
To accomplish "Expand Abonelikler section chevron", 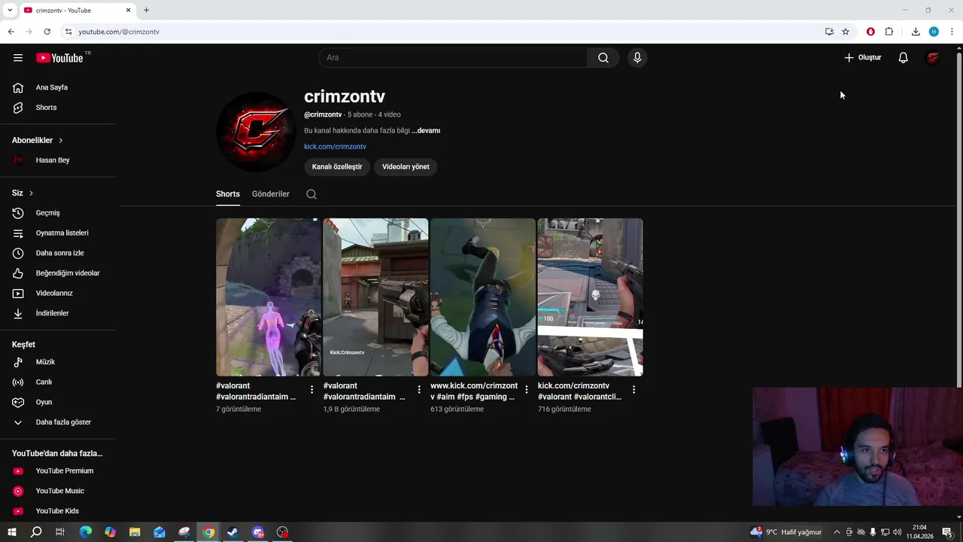I will click(x=61, y=141).
